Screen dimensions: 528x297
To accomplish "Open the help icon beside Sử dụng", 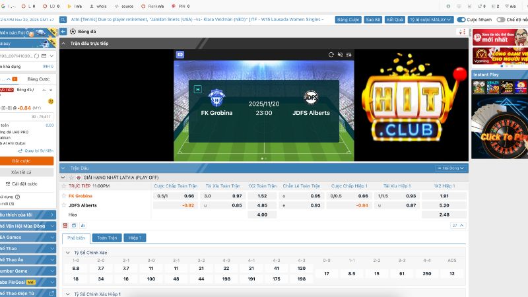I will [18, 197].
